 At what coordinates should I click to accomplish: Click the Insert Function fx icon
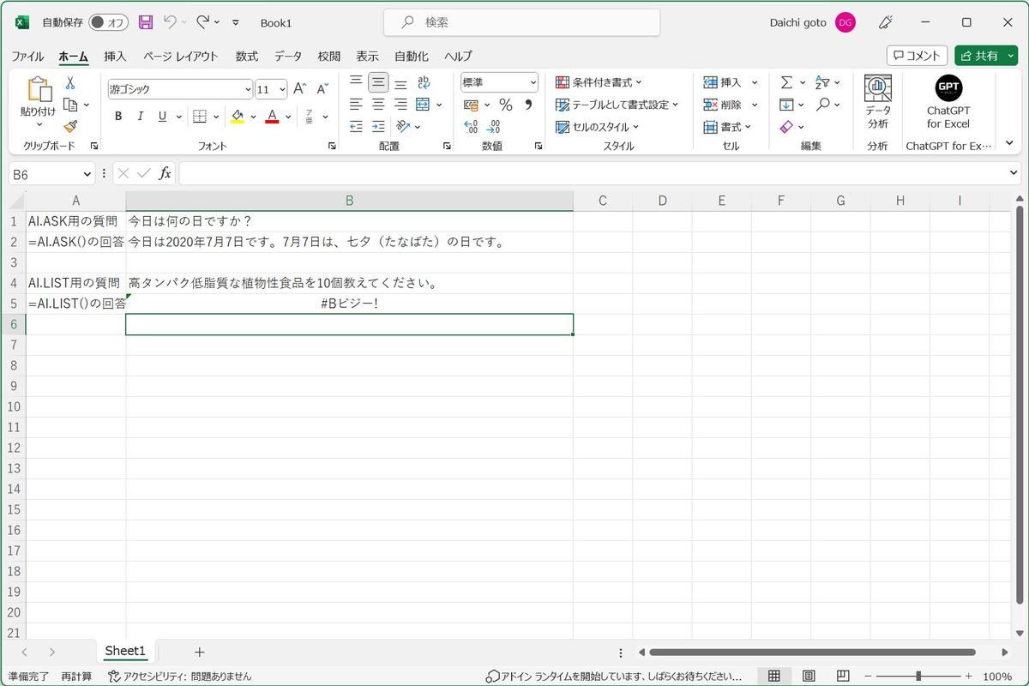point(165,174)
